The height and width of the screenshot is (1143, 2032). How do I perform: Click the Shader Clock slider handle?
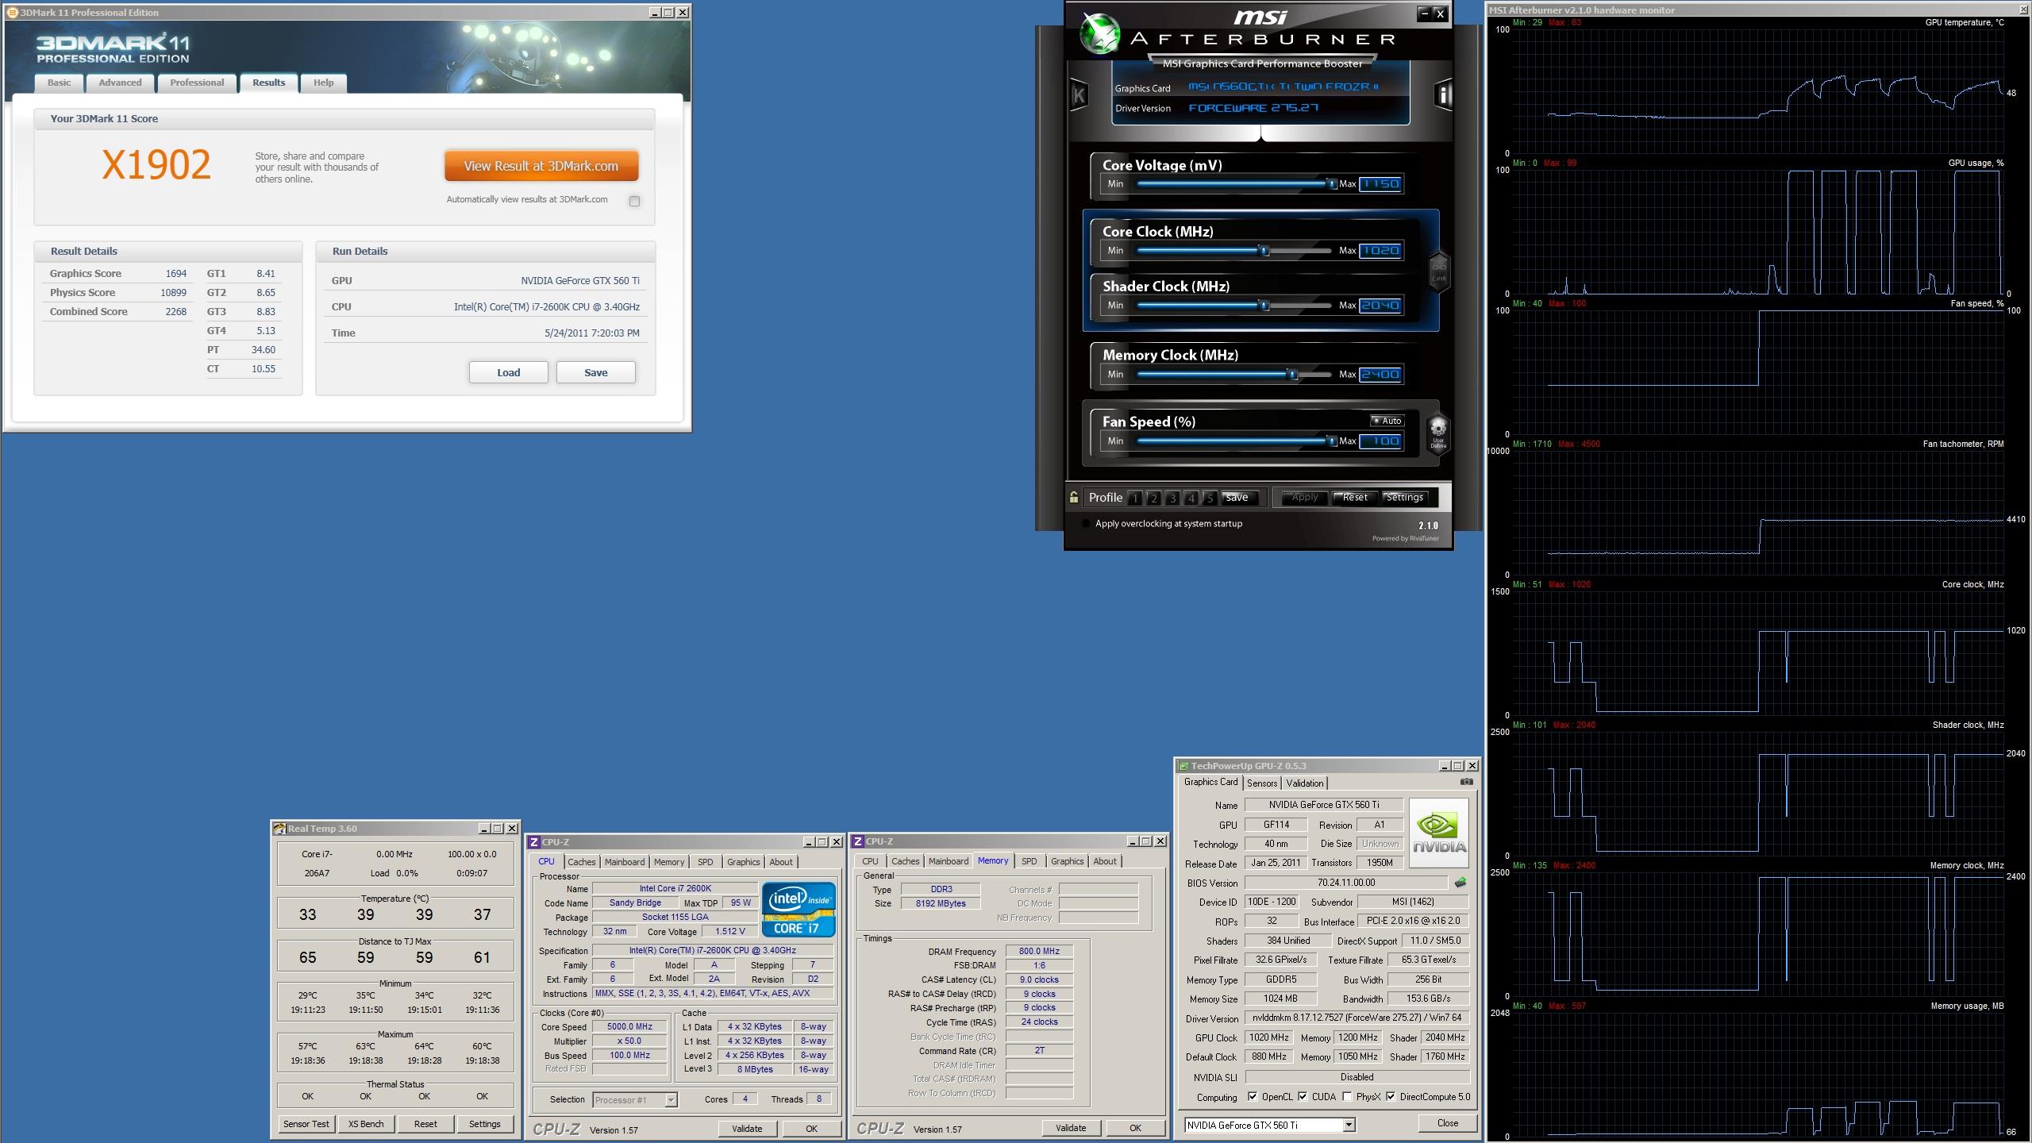click(1264, 306)
